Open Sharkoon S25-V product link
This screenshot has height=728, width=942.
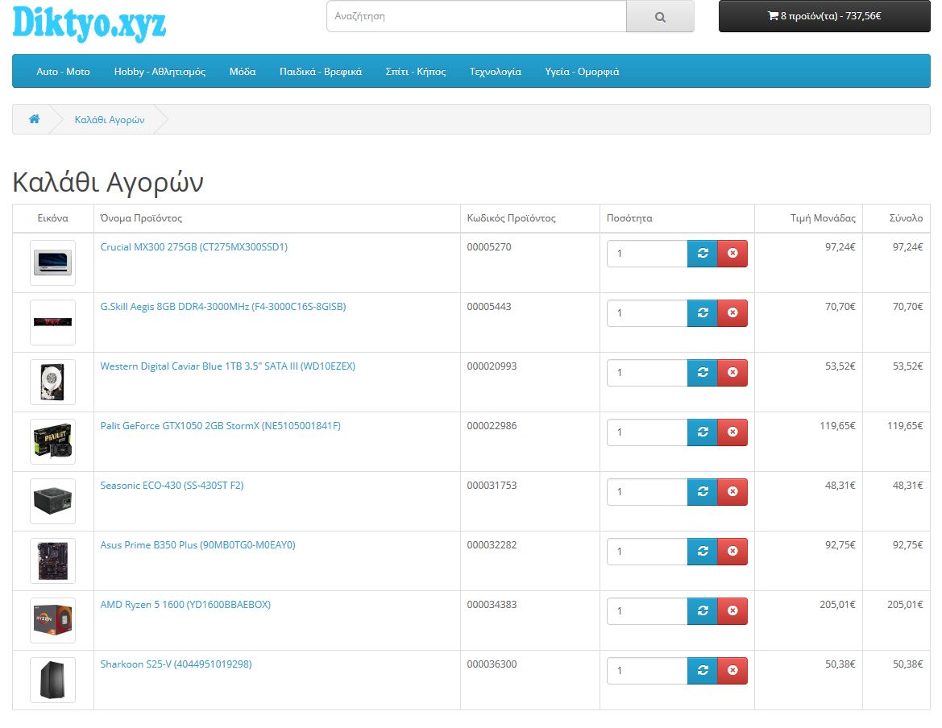176,664
